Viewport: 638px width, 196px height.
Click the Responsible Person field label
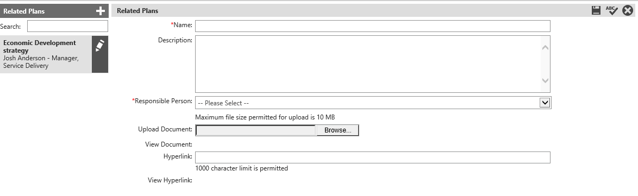coord(162,101)
